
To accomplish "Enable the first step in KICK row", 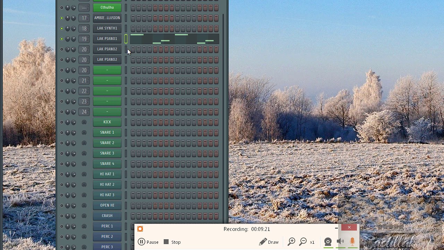I will pos(133,122).
